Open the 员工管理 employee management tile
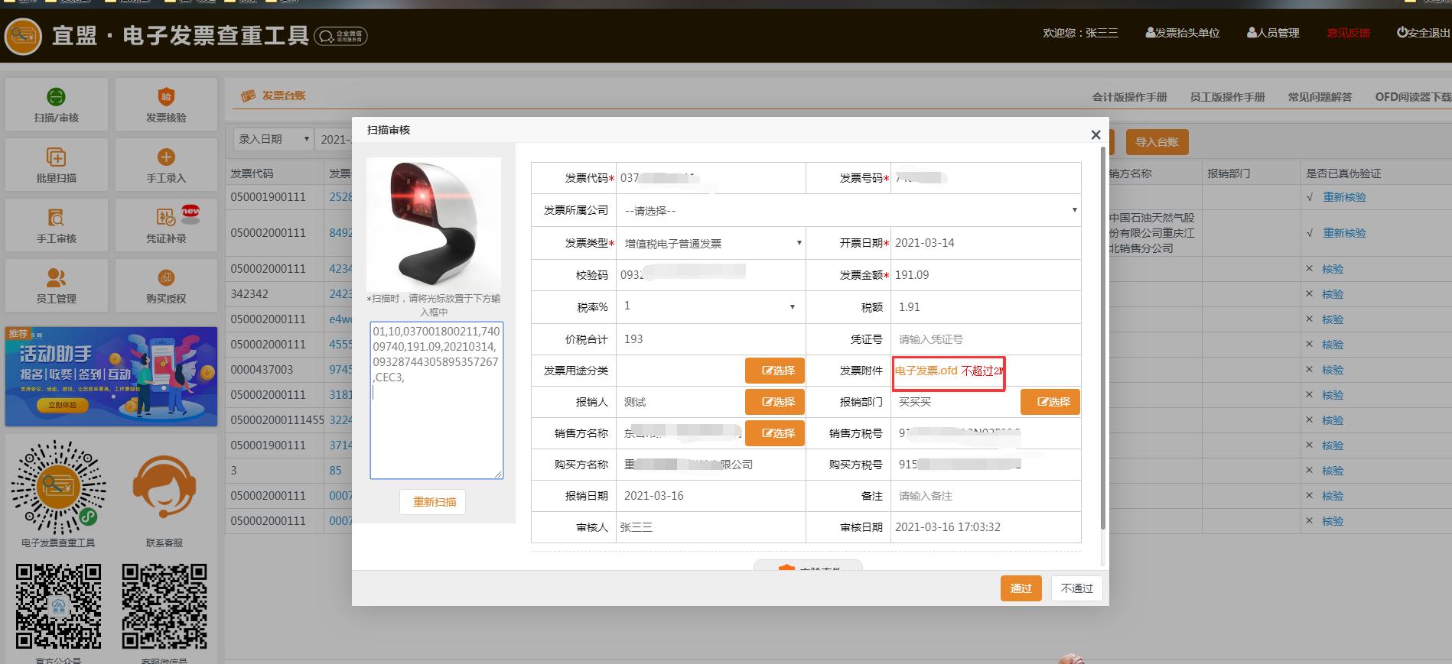Screen dimensions: 1452x664 pyautogui.click(x=57, y=285)
